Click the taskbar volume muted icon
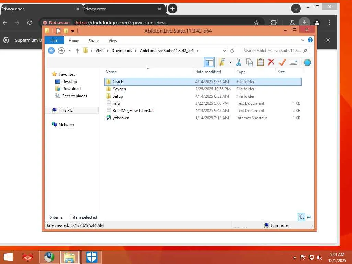Screen dimensions: 352x264 click(x=319, y=257)
